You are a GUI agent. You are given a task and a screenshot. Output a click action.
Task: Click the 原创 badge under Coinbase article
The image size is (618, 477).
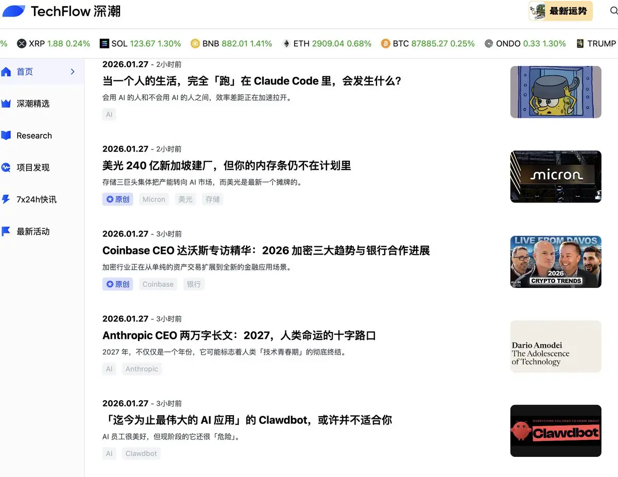[x=117, y=284]
